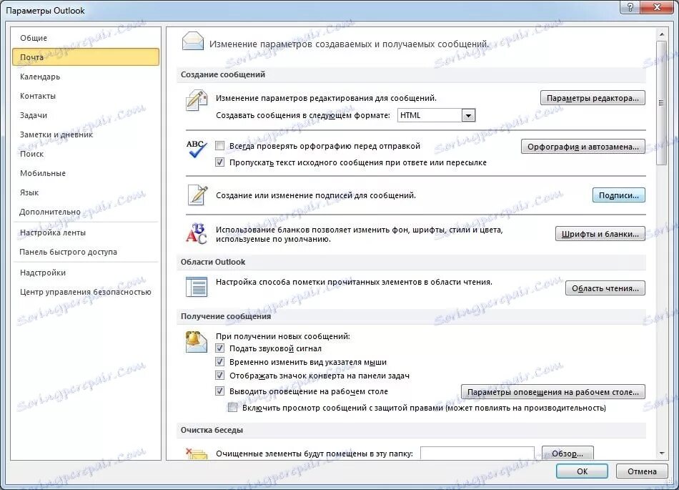
Task: Click the text При получении новых сообщений
Action: point(283,336)
